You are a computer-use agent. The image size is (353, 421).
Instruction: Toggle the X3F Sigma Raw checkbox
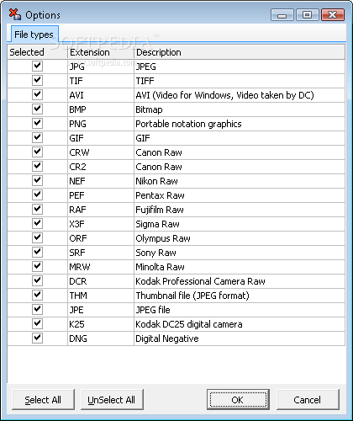point(37,224)
